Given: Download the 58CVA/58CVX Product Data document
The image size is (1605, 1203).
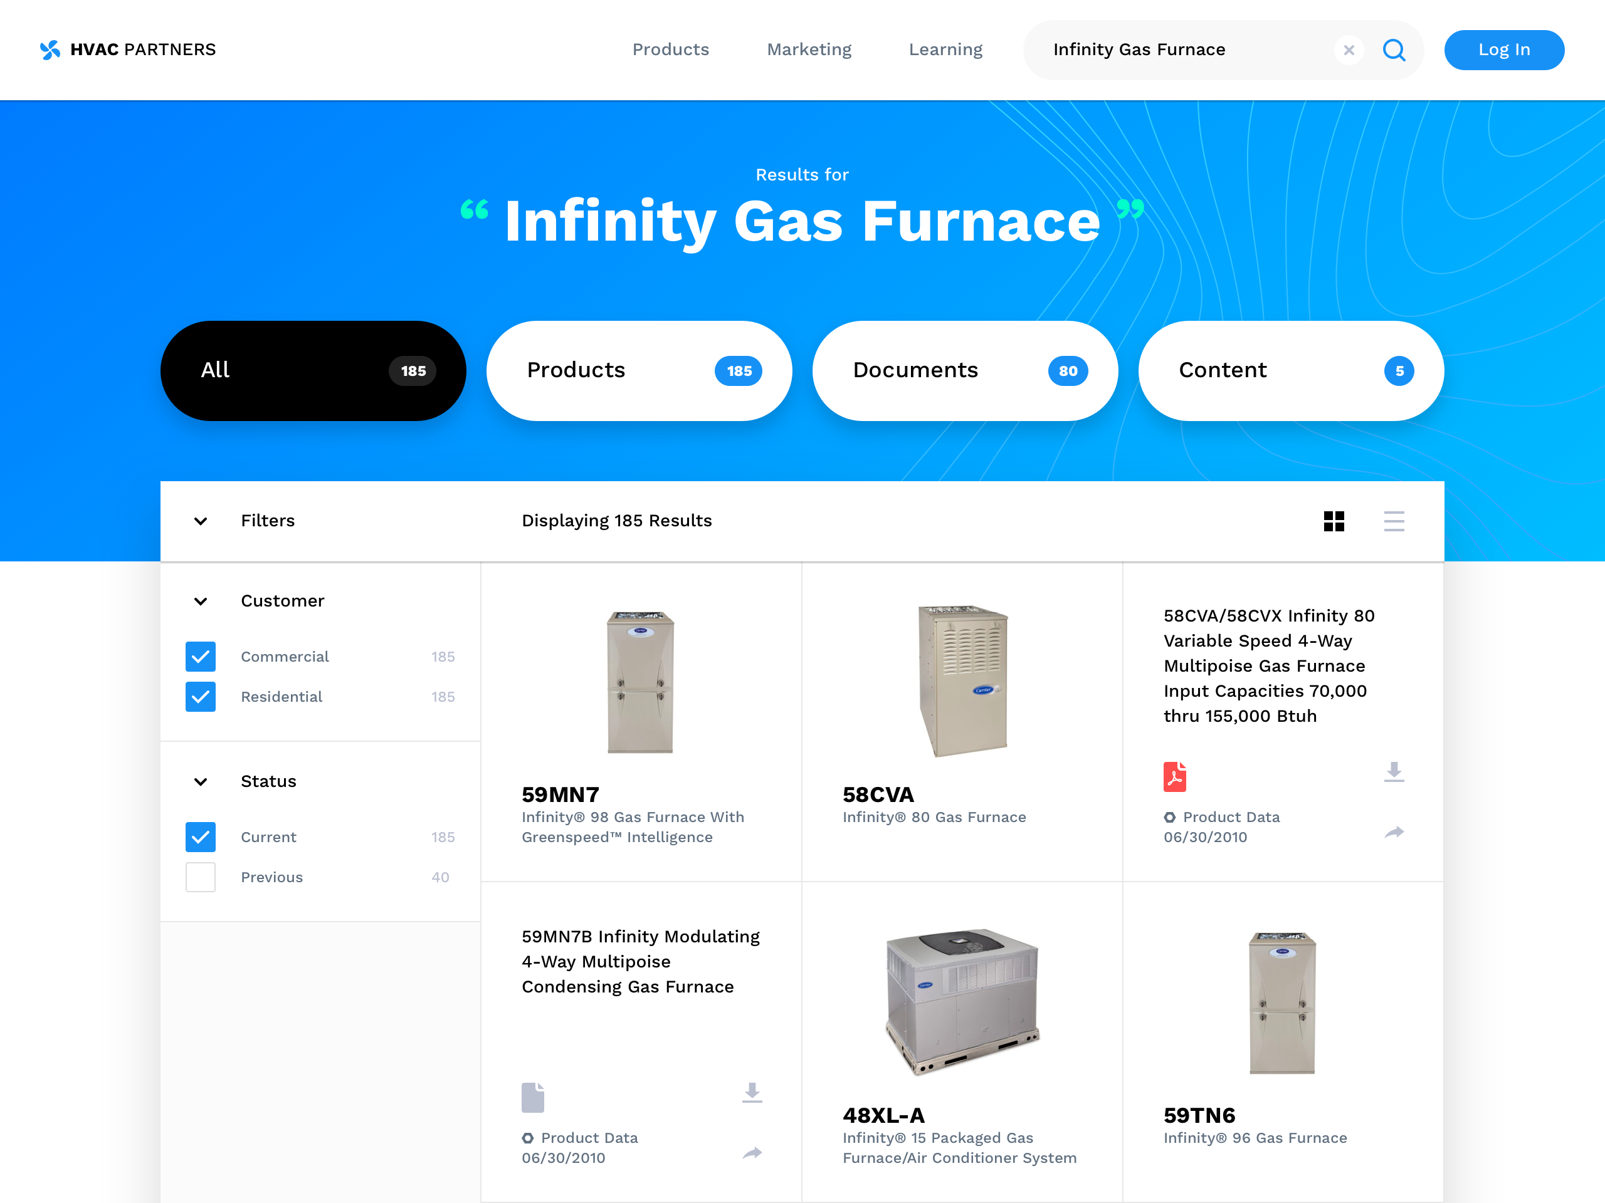Looking at the screenshot, I should [x=1394, y=771].
